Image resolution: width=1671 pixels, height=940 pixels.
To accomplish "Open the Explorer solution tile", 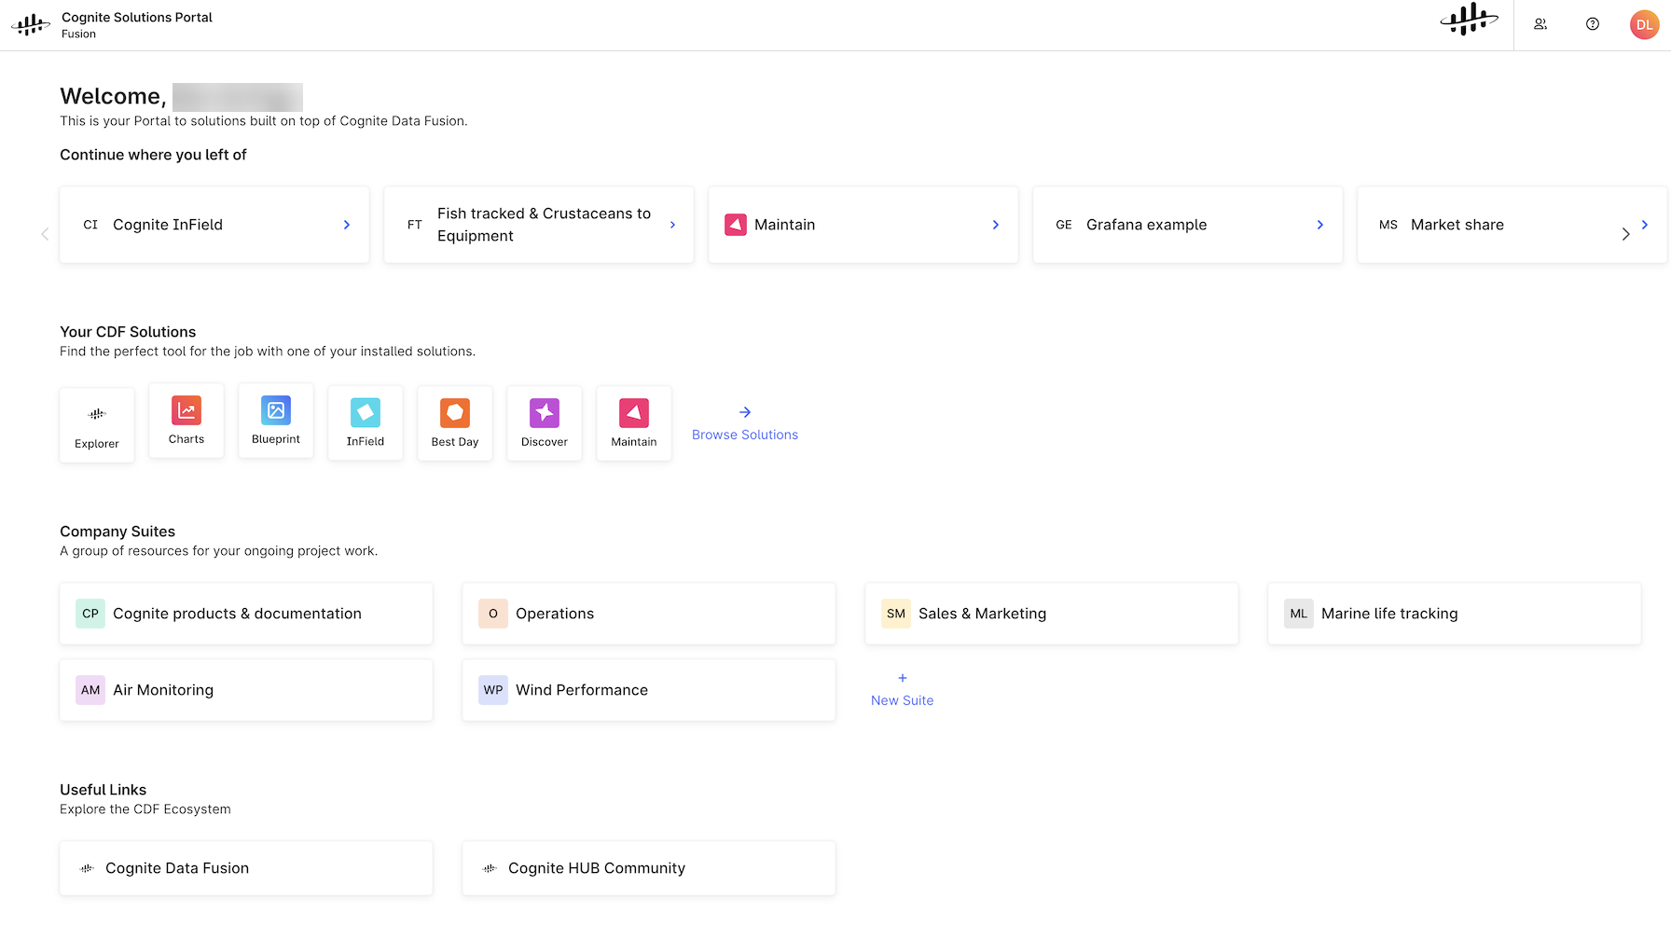I will coord(97,425).
